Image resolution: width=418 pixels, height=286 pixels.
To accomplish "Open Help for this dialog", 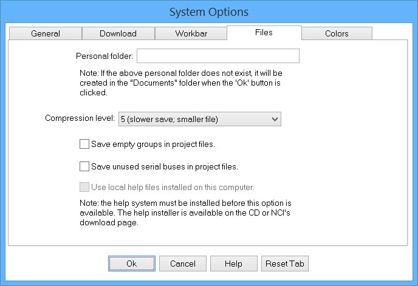I will (234, 264).
